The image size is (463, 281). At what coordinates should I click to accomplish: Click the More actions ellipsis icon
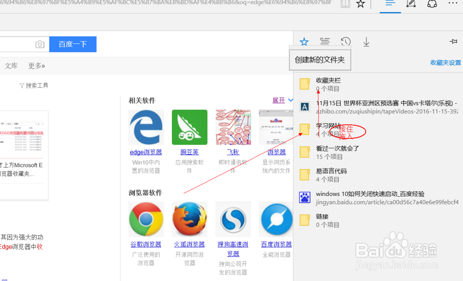(x=453, y=4)
